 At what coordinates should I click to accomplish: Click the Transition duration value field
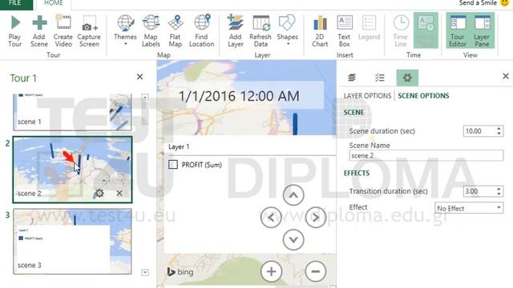click(x=479, y=191)
